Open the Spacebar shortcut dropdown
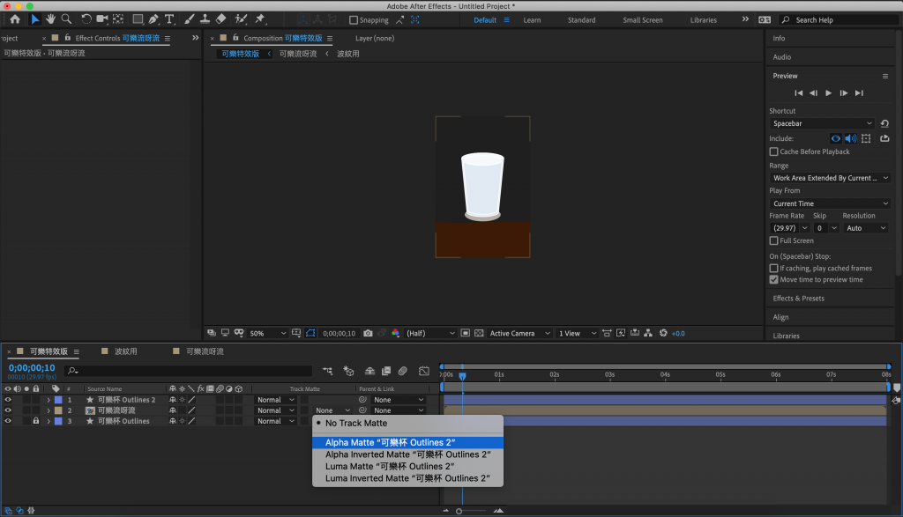The height and width of the screenshot is (517, 903). pos(822,124)
